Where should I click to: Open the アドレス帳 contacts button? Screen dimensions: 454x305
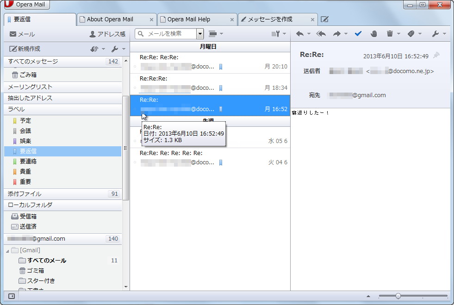(x=107, y=34)
